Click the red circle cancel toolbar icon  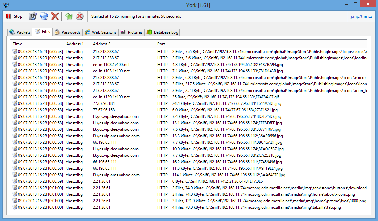point(80,16)
